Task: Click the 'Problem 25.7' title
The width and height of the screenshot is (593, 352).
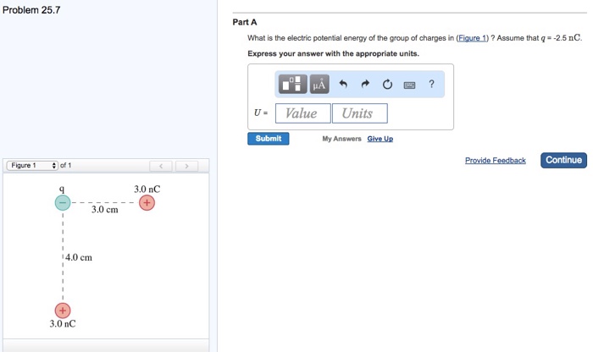Action: click(x=31, y=10)
